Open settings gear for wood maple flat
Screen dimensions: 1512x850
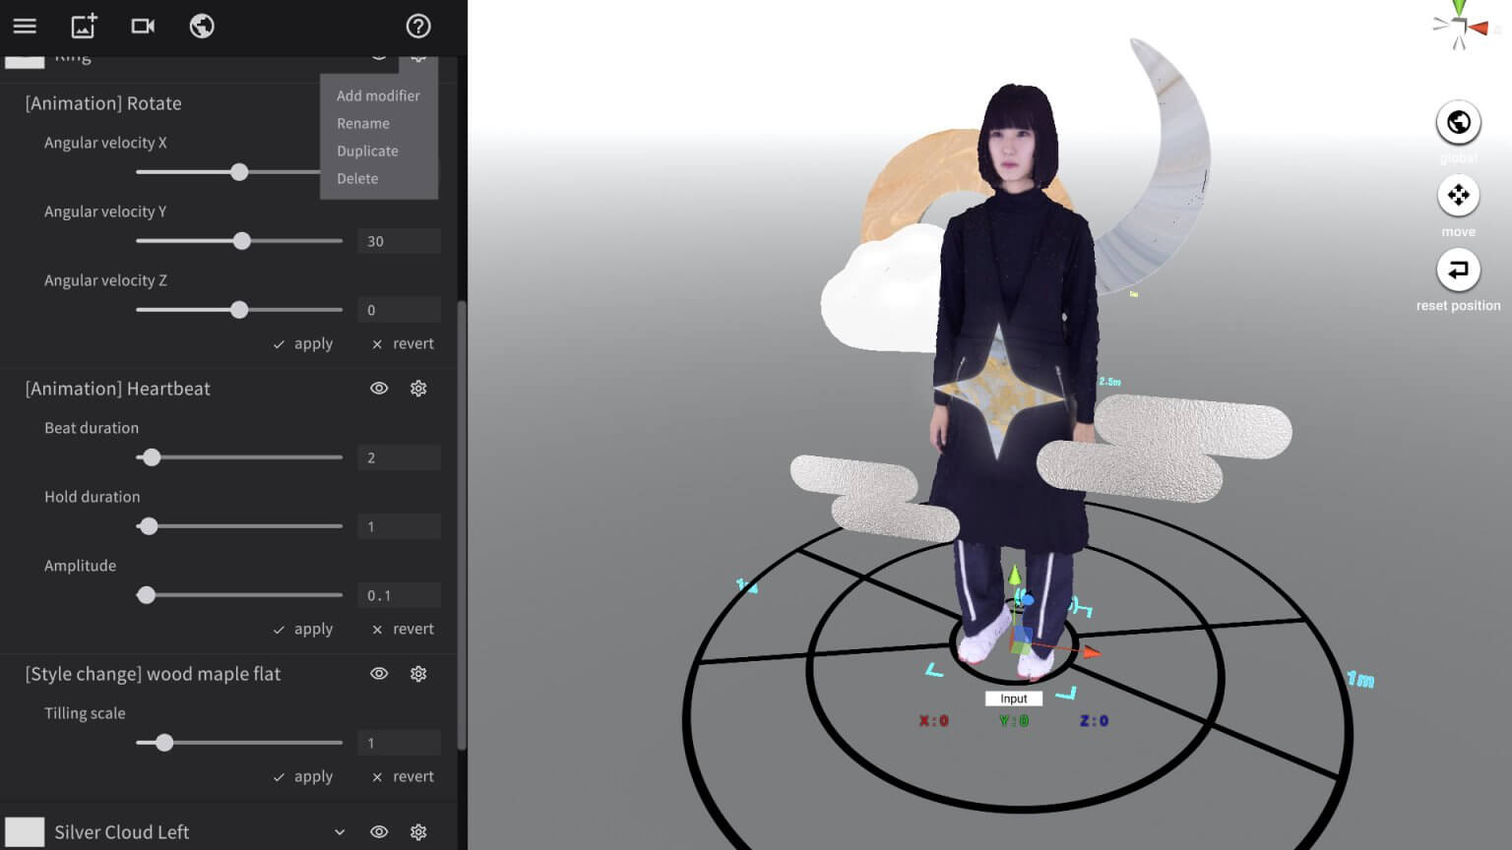[418, 673]
